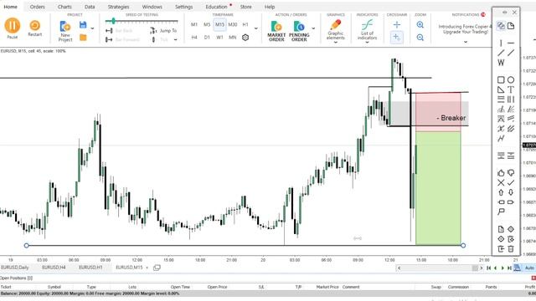Switch timeframe to M30

pyautogui.click(x=233, y=24)
